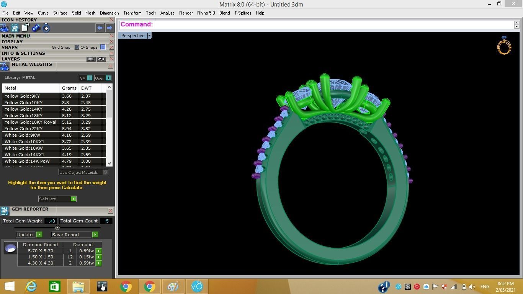Click the Layers oval shade icon

pos(91,59)
